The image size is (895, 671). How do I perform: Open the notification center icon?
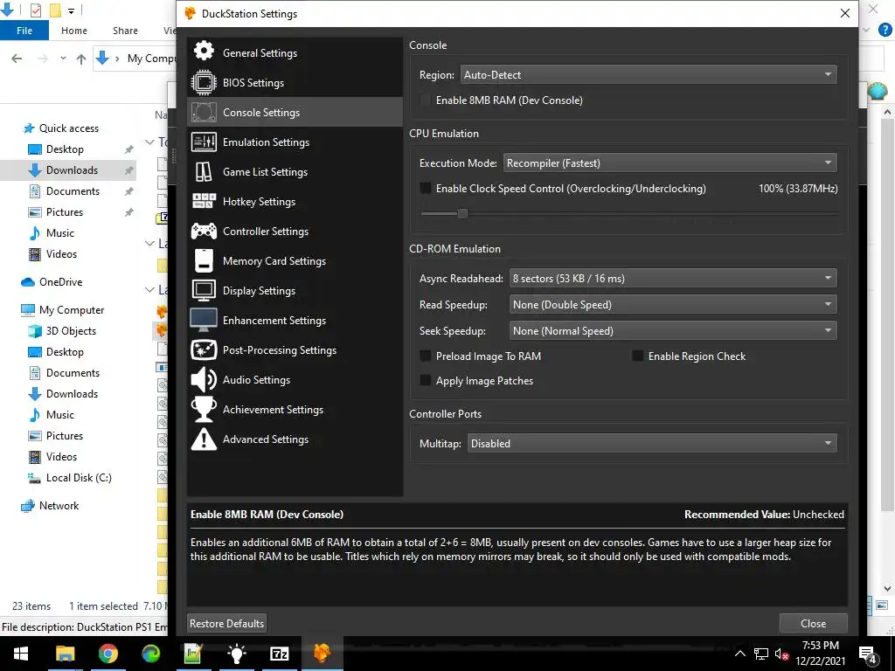point(868,654)
